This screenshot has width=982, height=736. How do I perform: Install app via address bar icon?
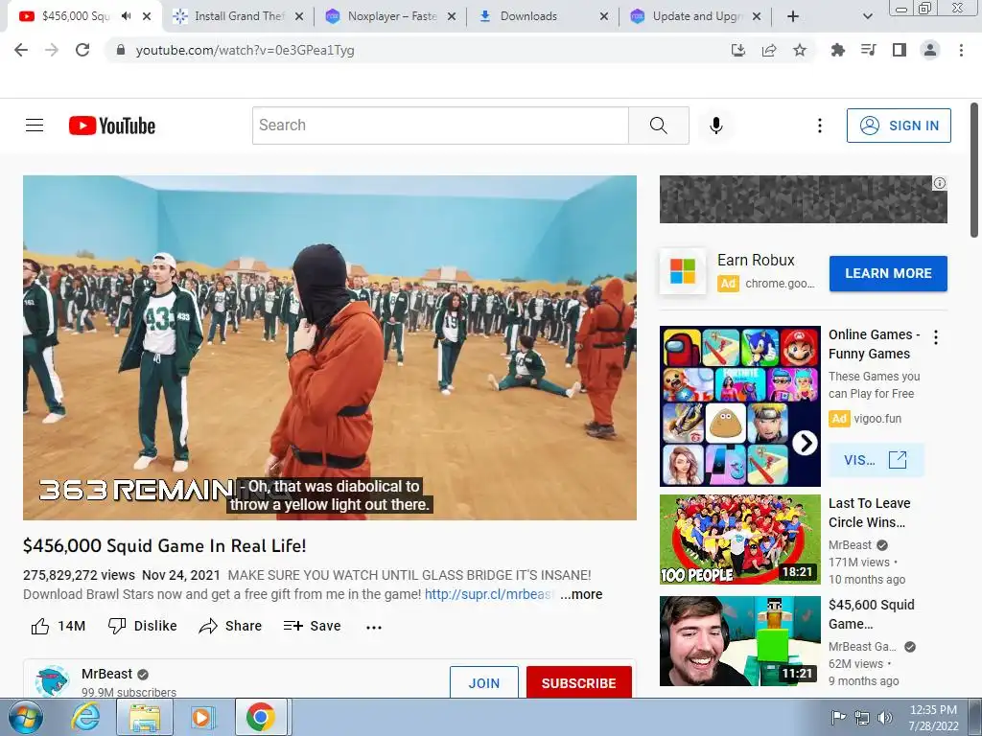point(738,50)
